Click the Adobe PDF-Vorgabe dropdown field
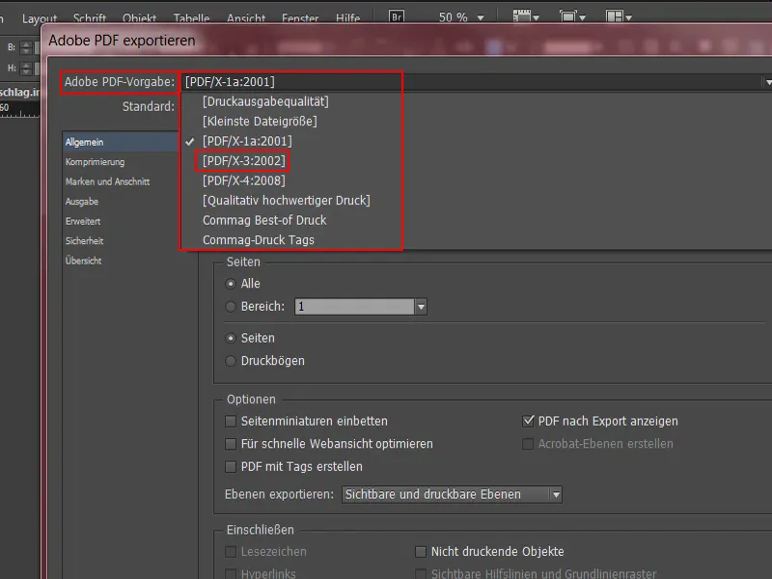The image size is (772, 579). 477,82
